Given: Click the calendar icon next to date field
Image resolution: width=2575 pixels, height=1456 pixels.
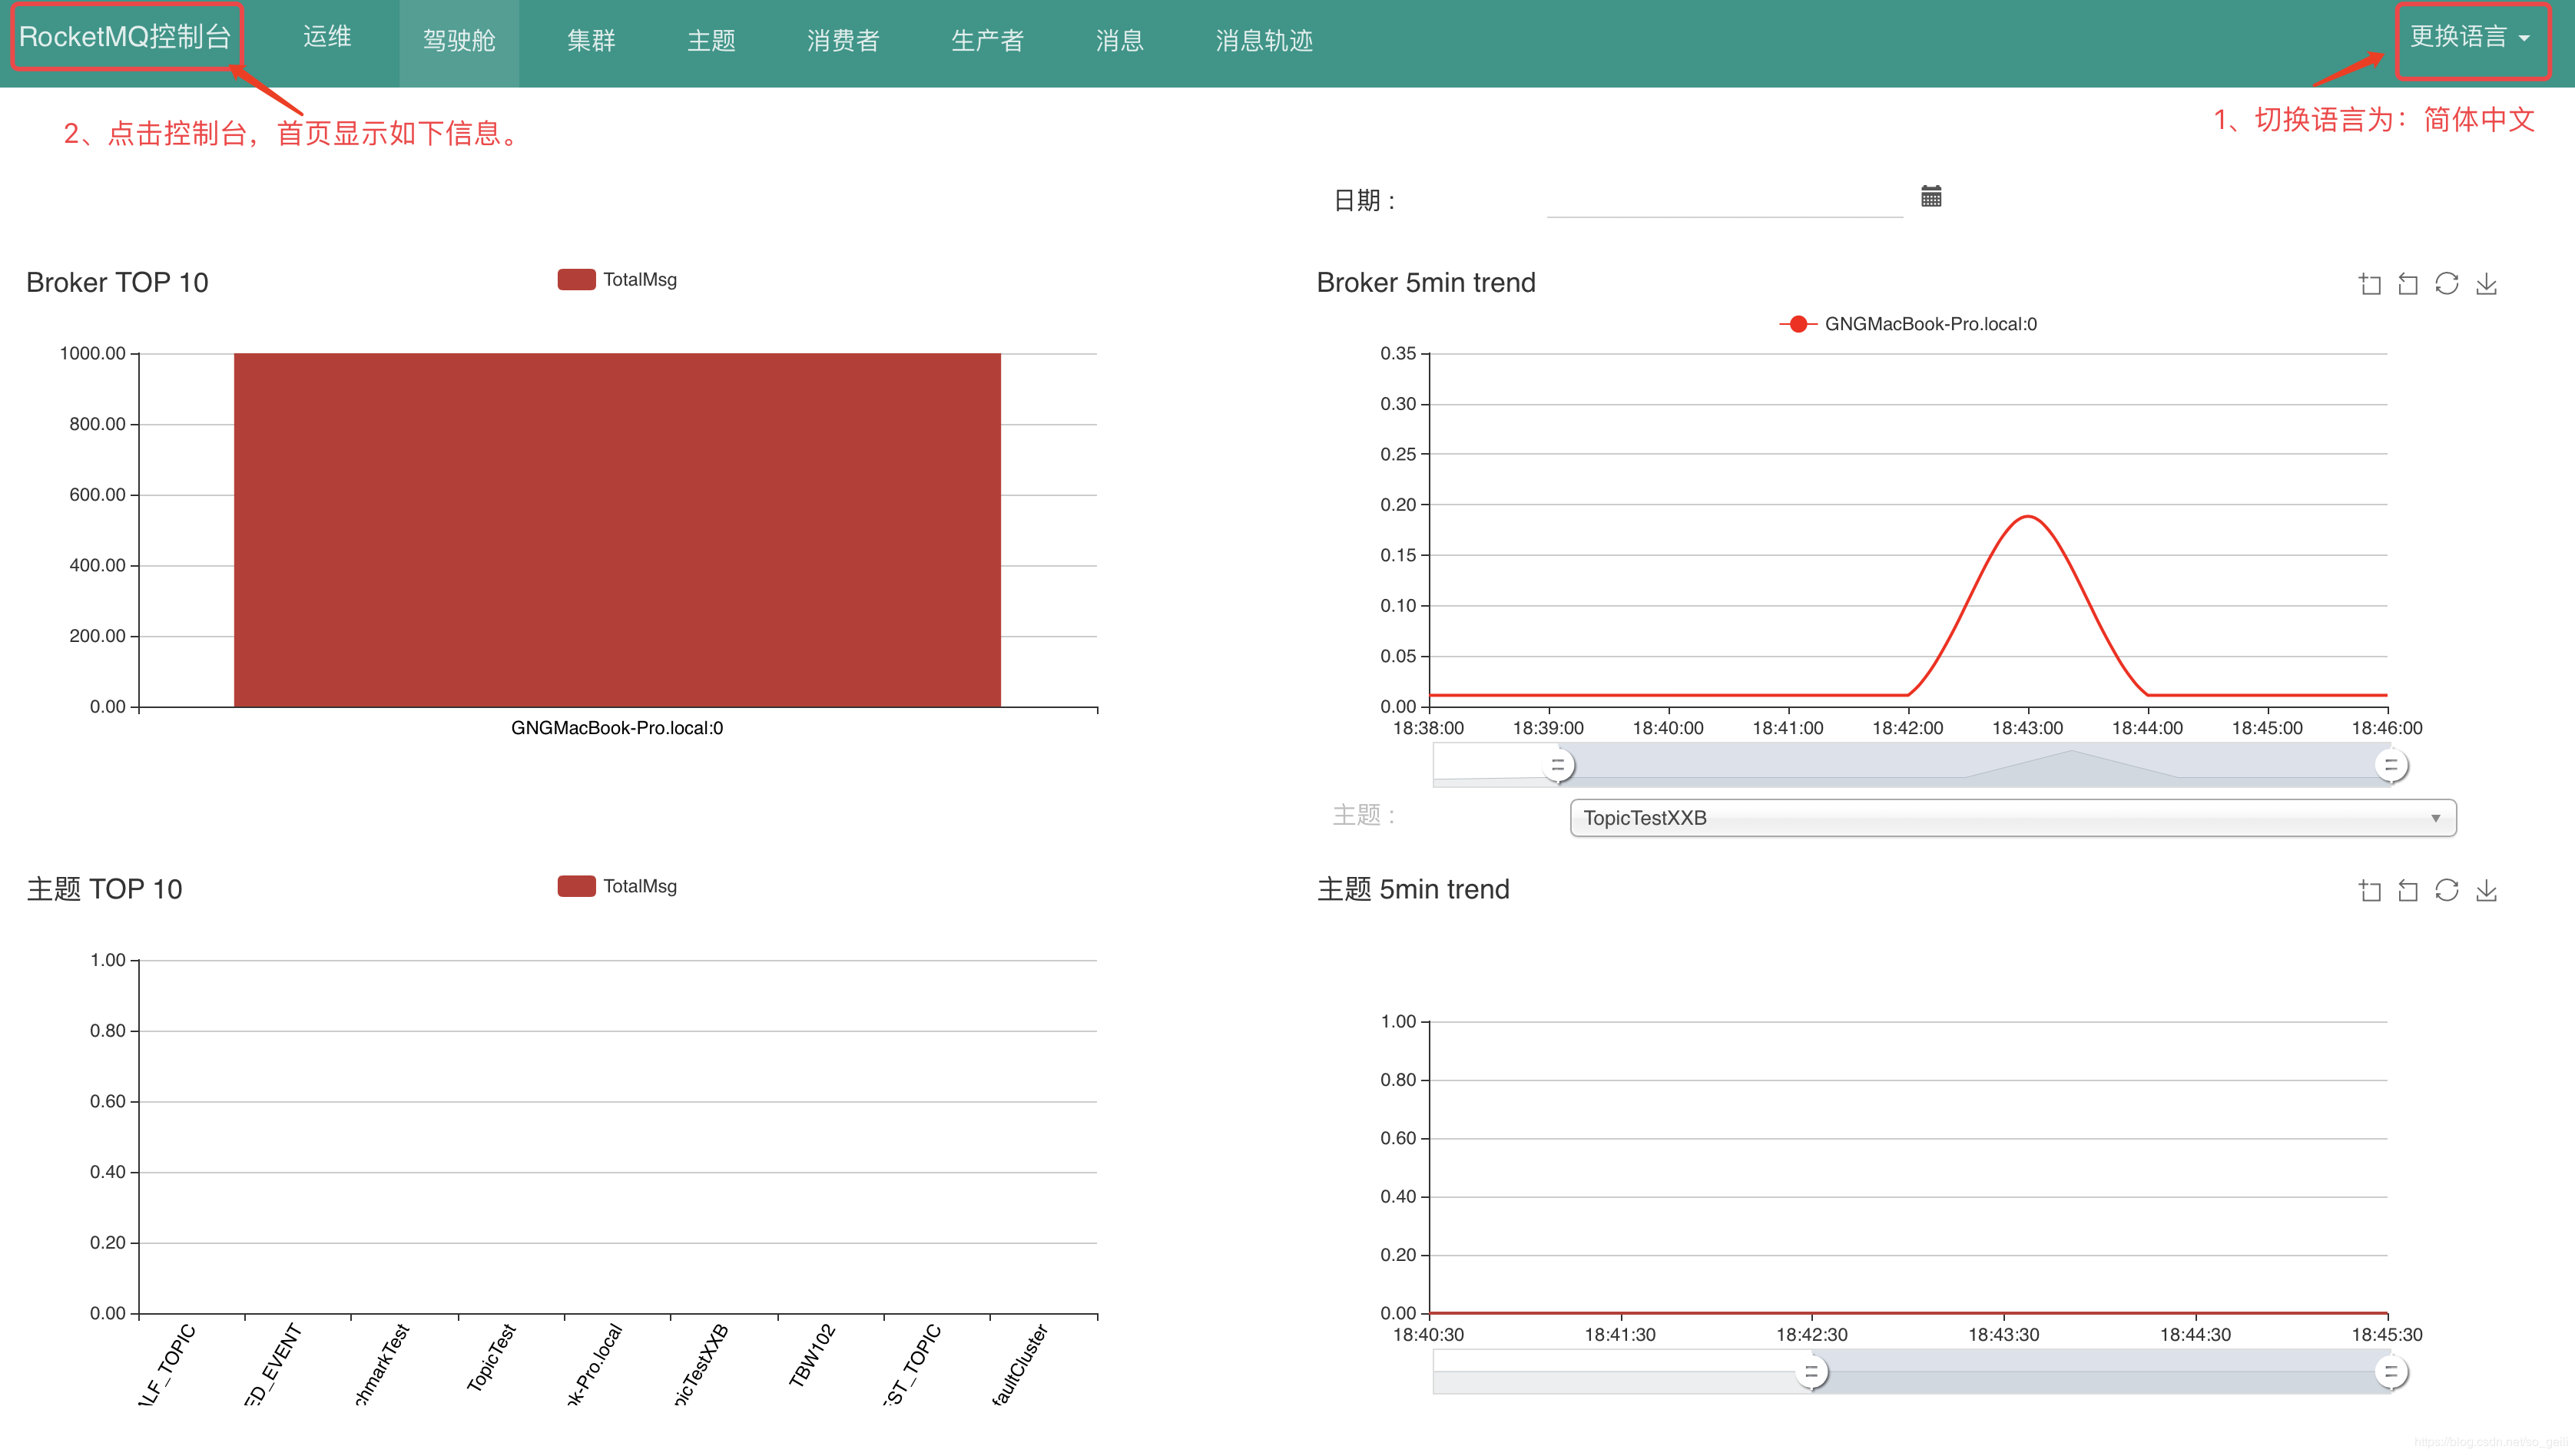Looking at the screenshot, I should point(1930,197).
